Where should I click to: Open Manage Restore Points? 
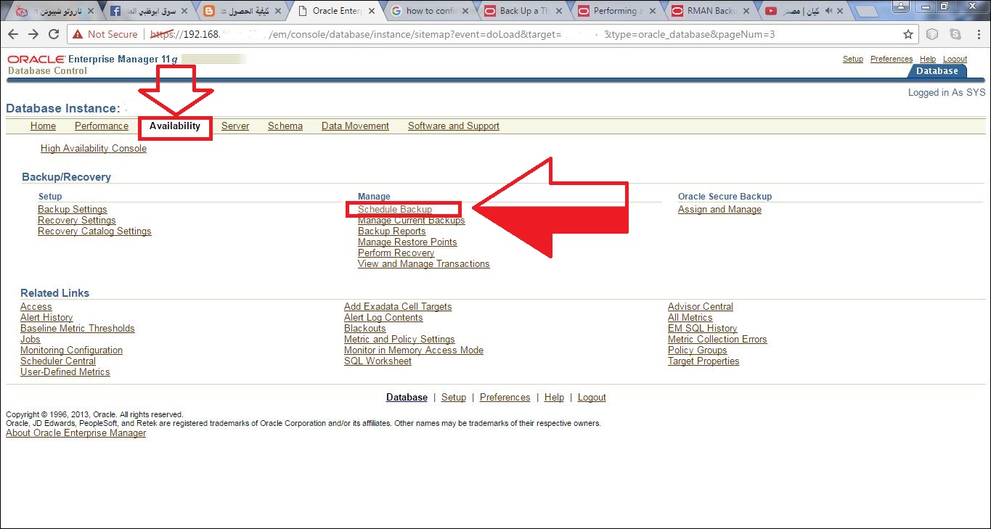407,242
